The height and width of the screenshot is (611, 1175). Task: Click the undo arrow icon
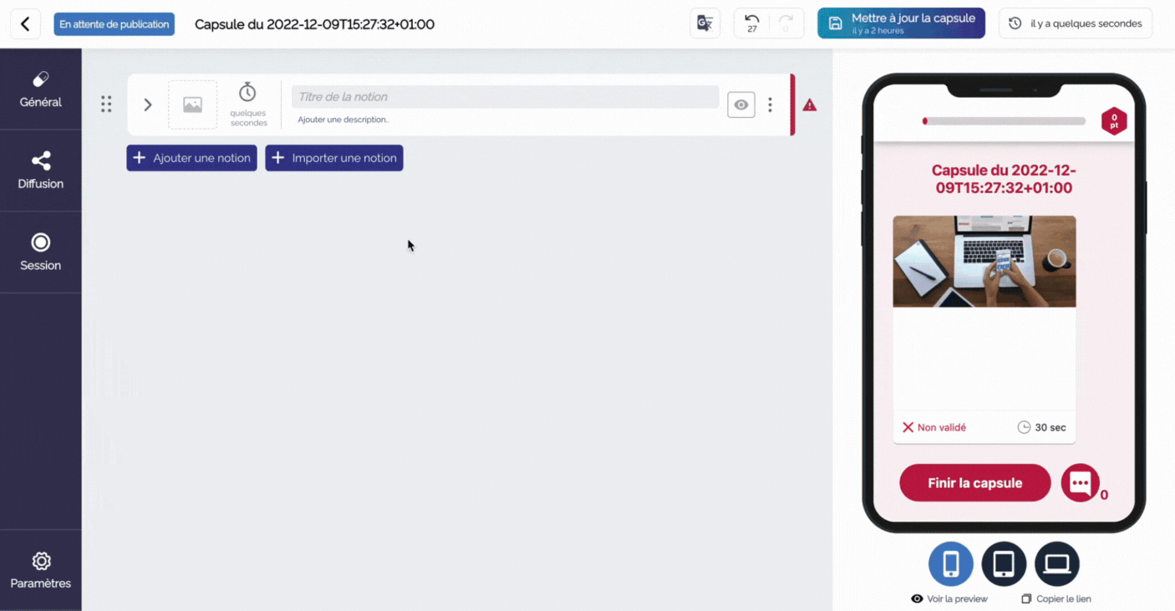[x=751, y=20]
